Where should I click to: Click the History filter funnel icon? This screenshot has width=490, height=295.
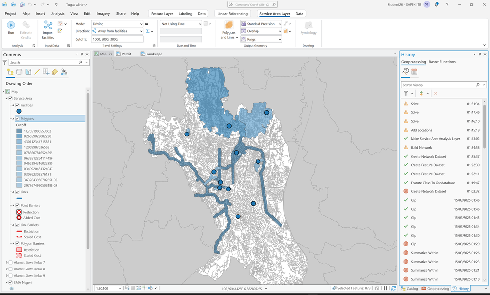click(x=406, y=93)
